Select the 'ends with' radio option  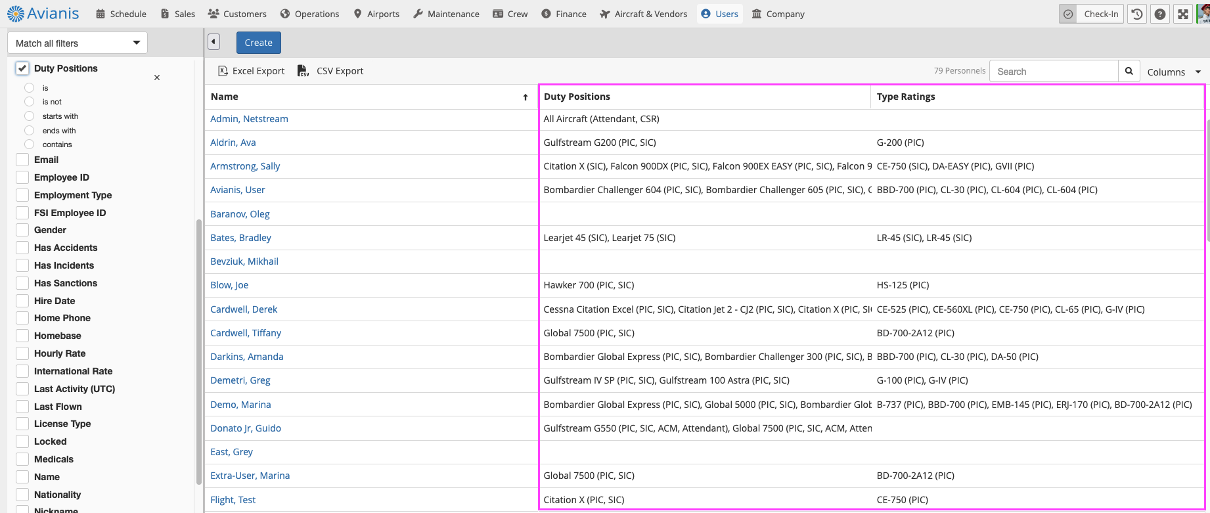coord(29,130)
